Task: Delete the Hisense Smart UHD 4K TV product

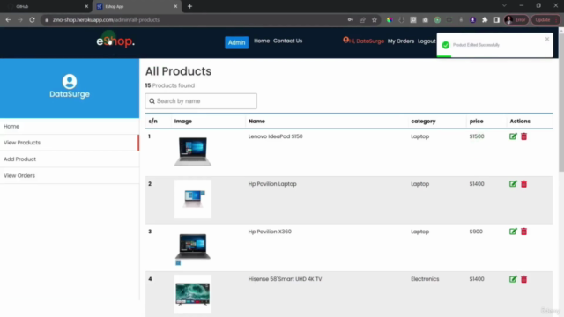Action: point(524,279)
